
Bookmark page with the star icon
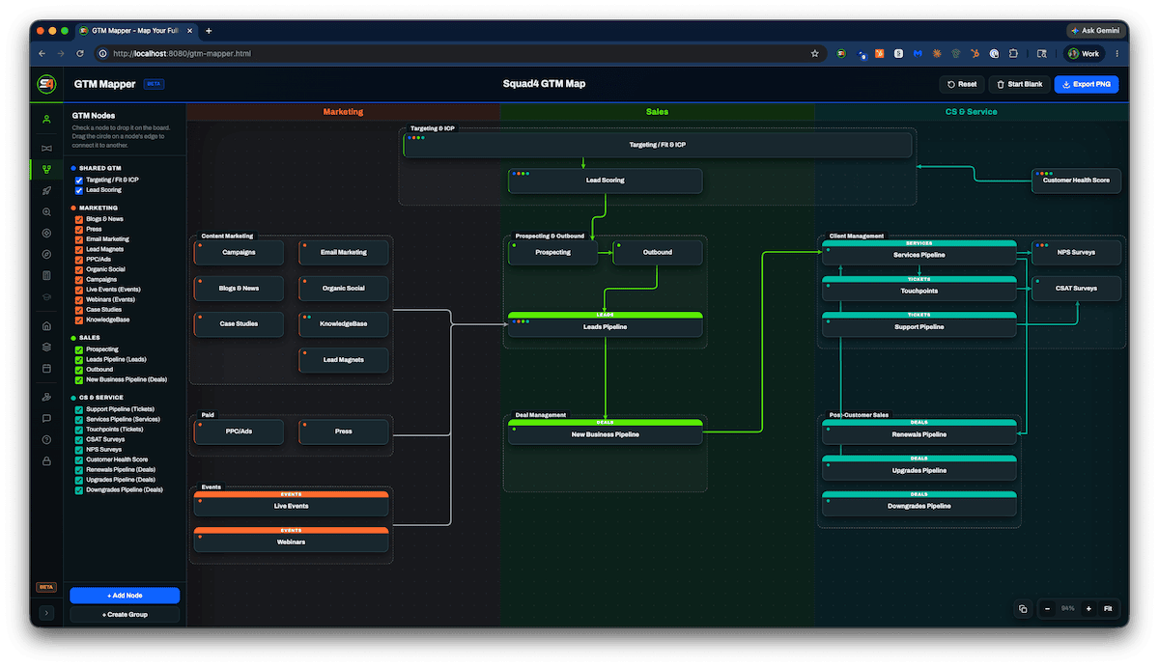click(x=814, y=54)
